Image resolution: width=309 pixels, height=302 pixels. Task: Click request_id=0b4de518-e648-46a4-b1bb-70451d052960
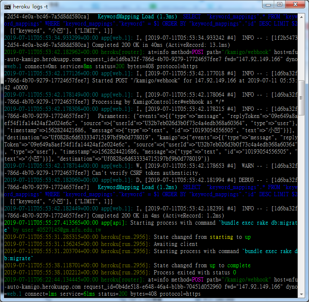click(153, 287)
